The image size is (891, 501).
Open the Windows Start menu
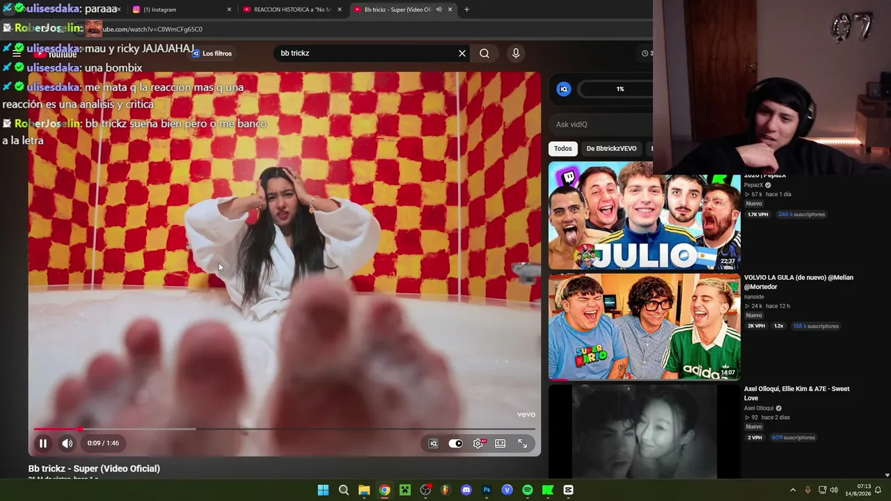click(323, 490)
